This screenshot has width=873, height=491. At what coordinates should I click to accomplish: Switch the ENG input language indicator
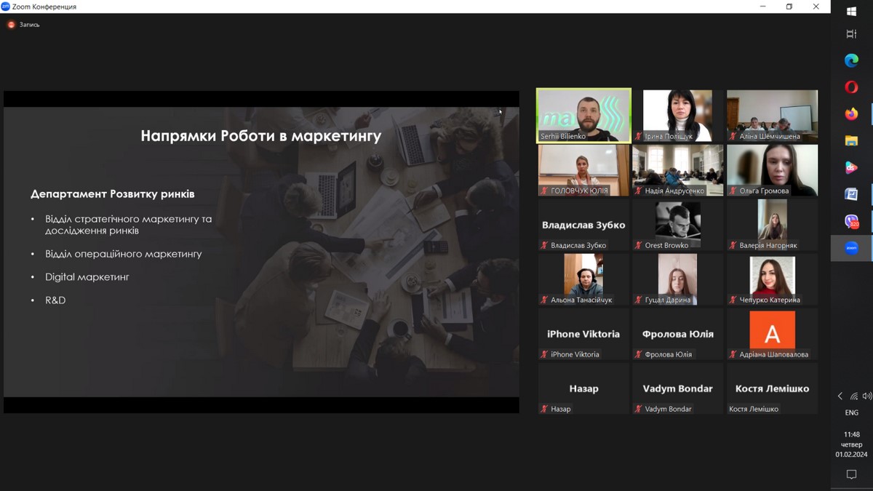click(851, 412)
